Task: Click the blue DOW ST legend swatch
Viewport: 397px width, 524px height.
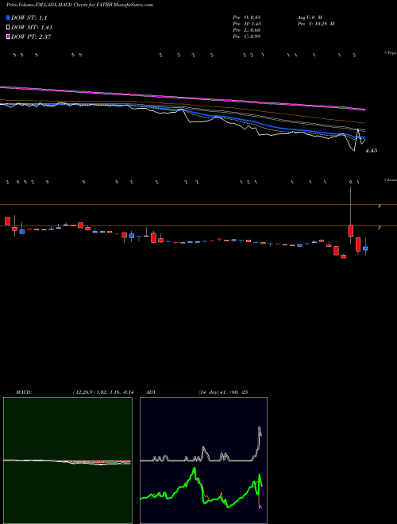Action: pyautogui.click(x=9, y=17)
